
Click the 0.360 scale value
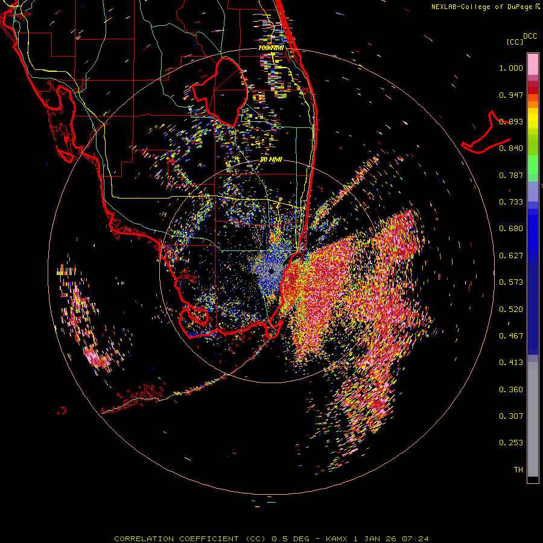511,390
